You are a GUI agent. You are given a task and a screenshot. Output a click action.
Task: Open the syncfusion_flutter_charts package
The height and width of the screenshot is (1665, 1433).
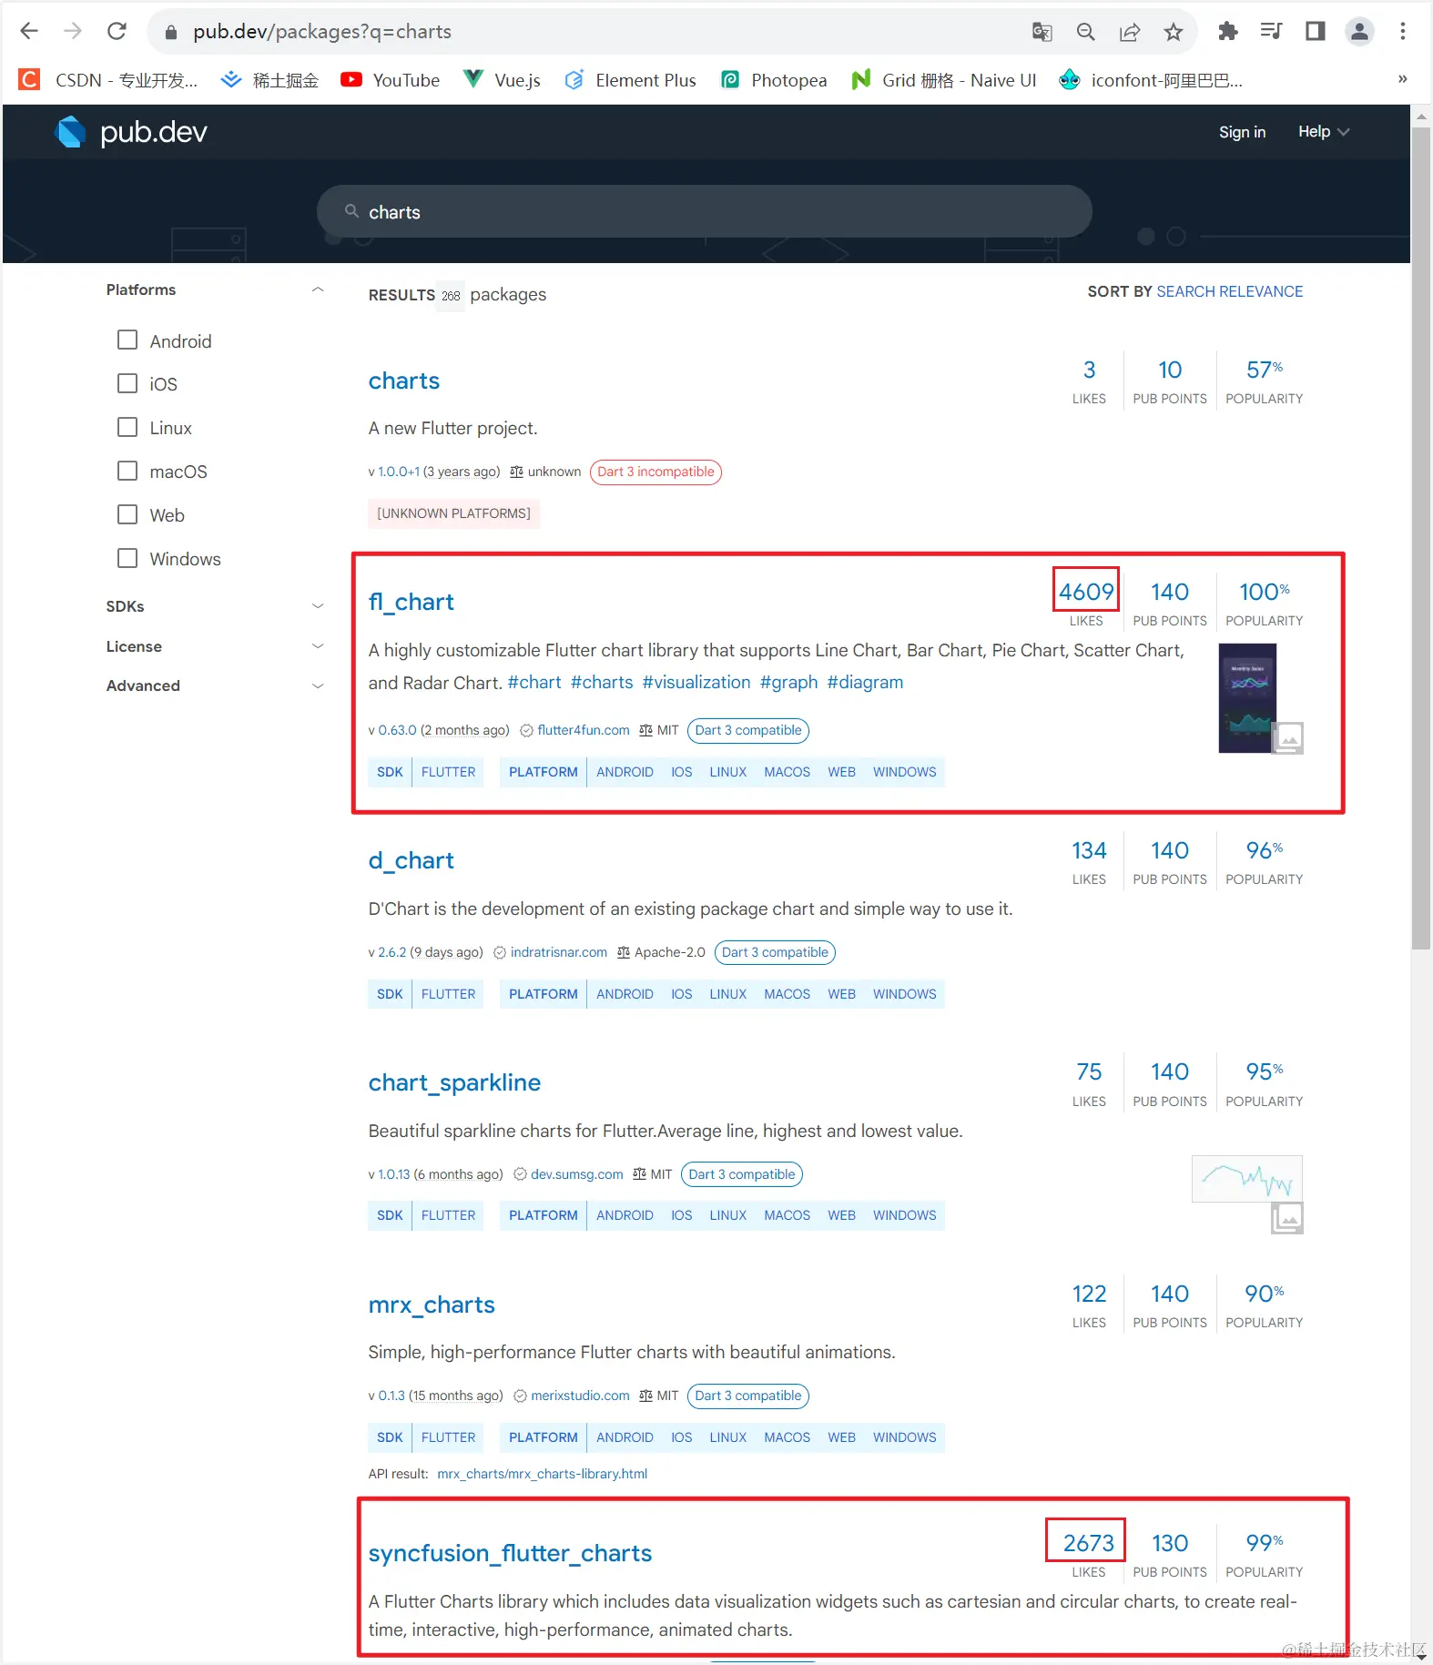click(x=510, y=1553)
